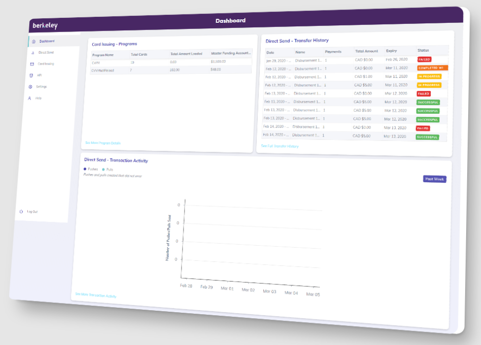481x345 pixels.
Task: Sort by Master Funding Account column header
Action: (x=231, y=53)
